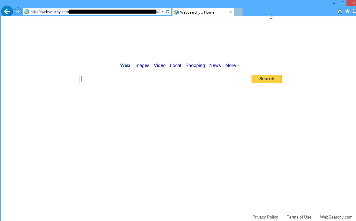The image size is (356, 221).
Task: Open the Tools gear icon
Action: 354,11
